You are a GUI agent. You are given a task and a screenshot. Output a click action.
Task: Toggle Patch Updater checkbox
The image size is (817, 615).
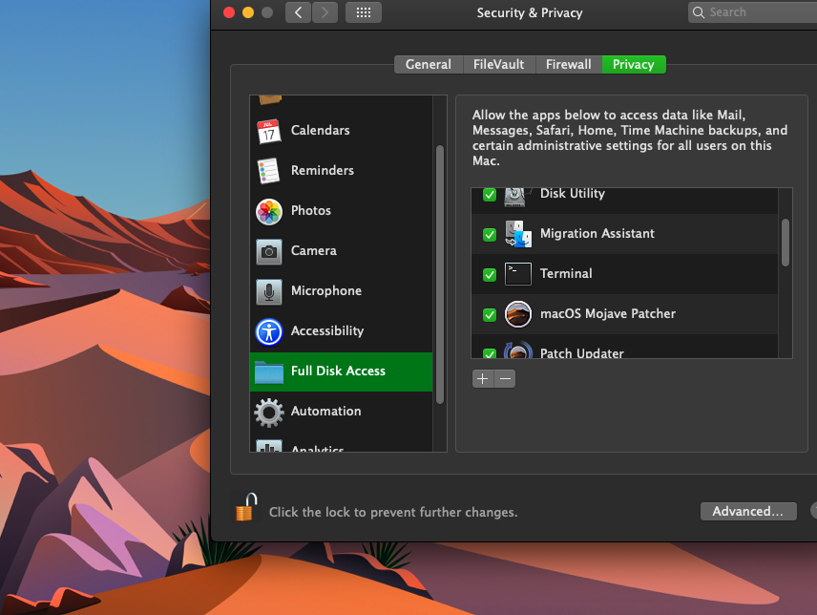click(490, 353)
